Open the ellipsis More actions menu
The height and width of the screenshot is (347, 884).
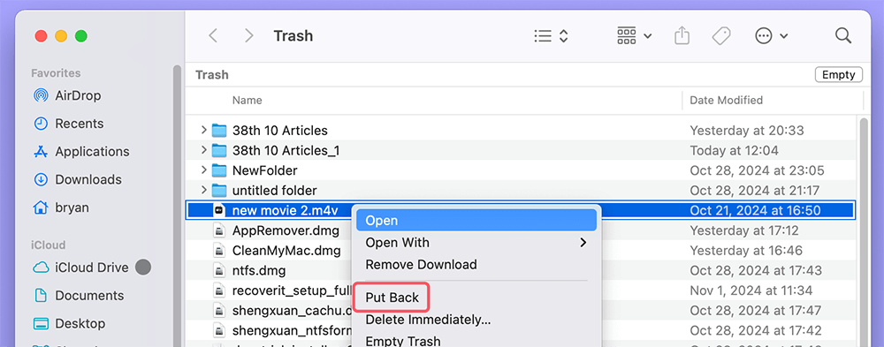[771, 36]
